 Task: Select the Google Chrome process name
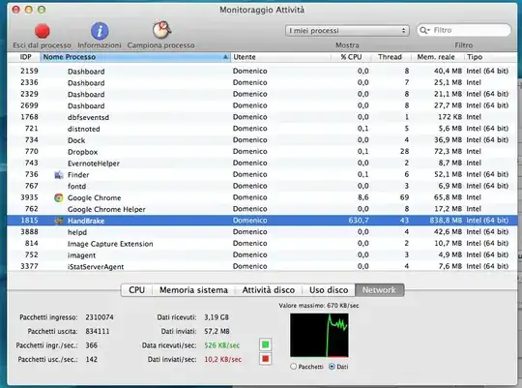coord(94,197)
